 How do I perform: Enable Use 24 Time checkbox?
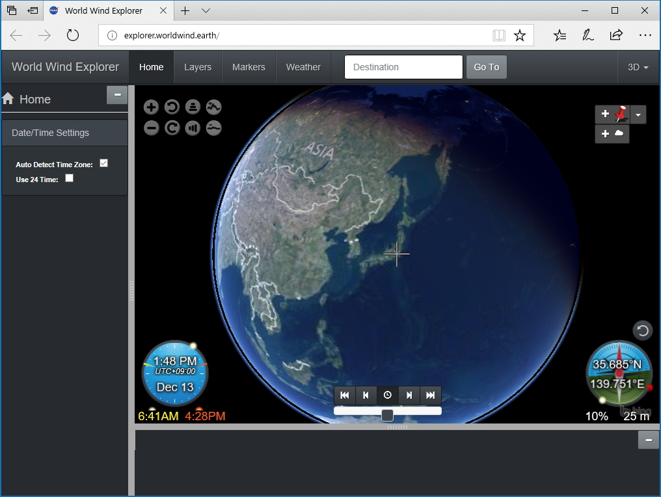tap(69, 178)
